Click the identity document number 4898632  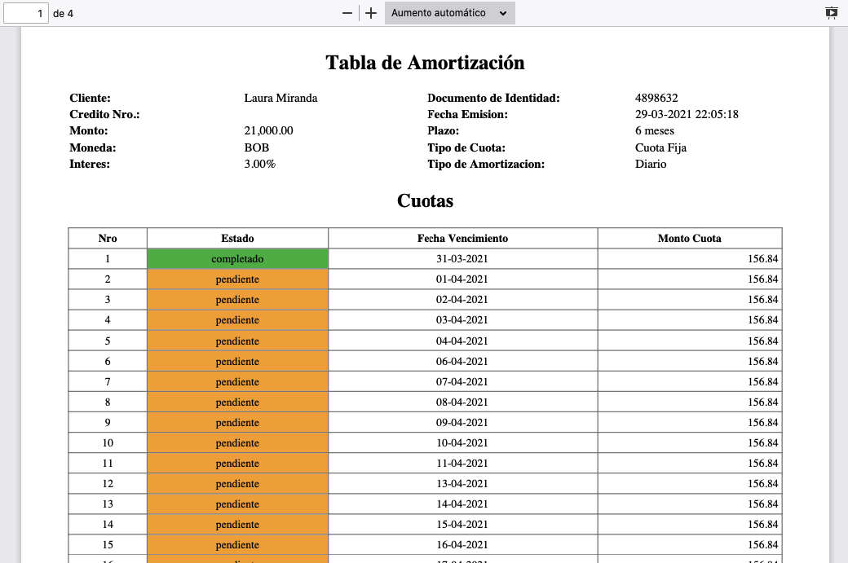[x=656, y=99]
